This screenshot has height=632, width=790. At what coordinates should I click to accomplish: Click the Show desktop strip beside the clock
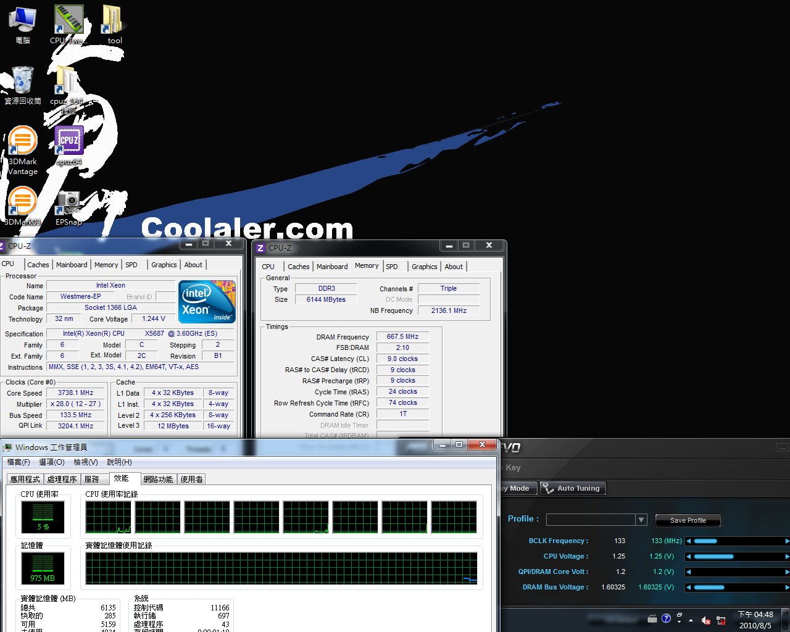[785, 620]
